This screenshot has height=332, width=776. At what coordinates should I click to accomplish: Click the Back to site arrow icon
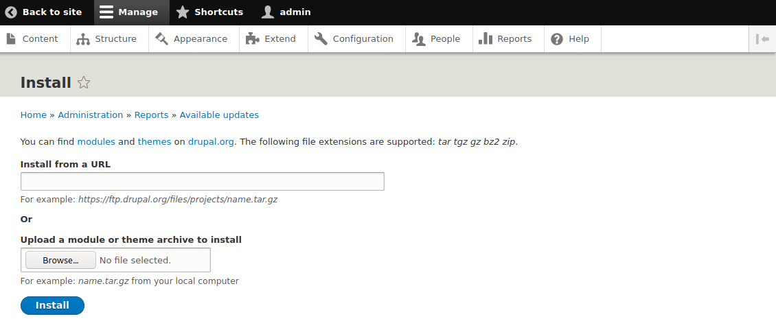[11, 12]
